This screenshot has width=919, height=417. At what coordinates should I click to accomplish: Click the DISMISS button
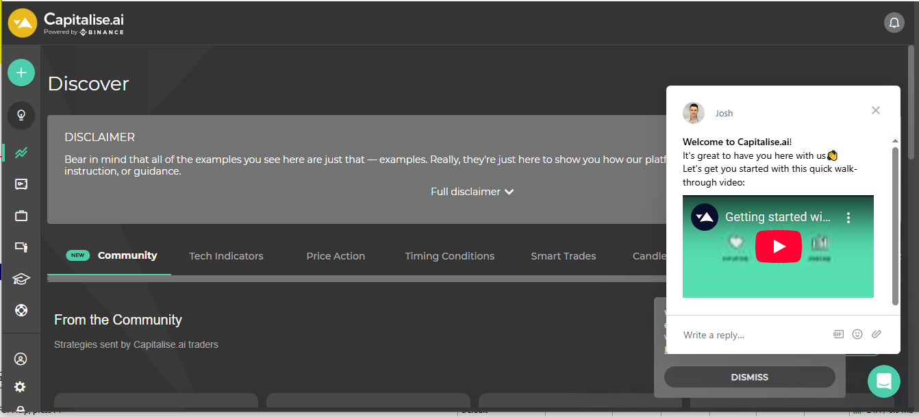[x=750, y=377]
